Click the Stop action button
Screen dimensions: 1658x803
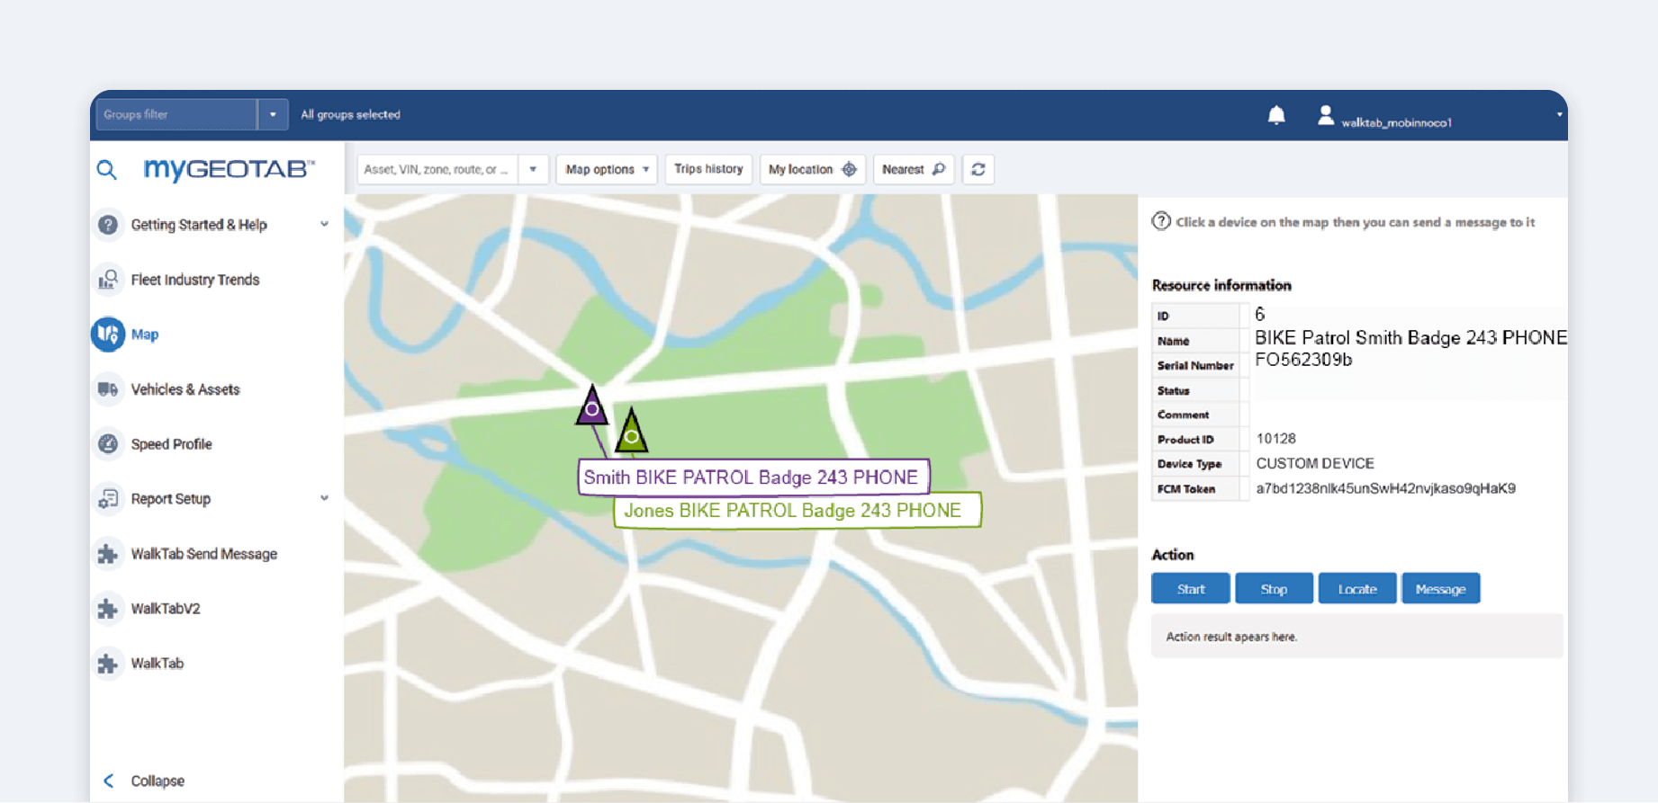(x=1274, y=589)
